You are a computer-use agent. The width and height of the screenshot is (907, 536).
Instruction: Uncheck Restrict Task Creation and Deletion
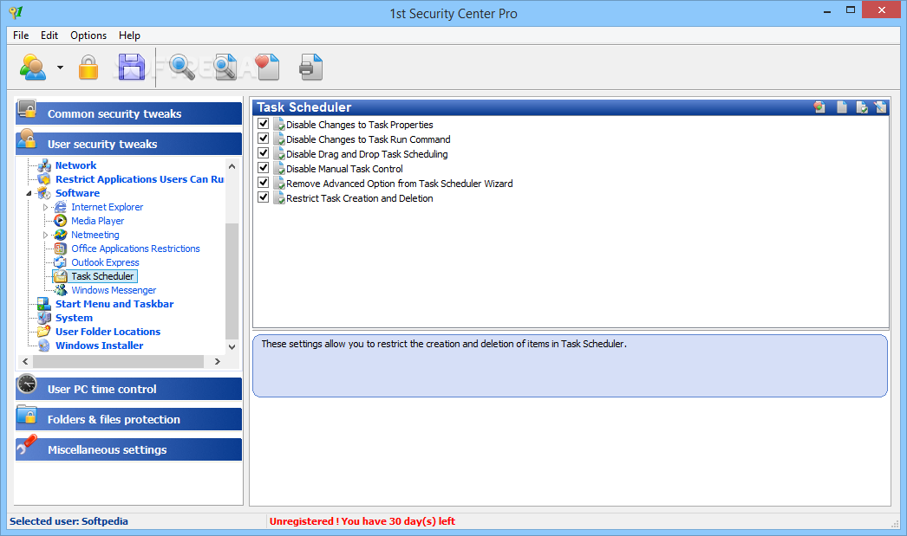(264, 197)
